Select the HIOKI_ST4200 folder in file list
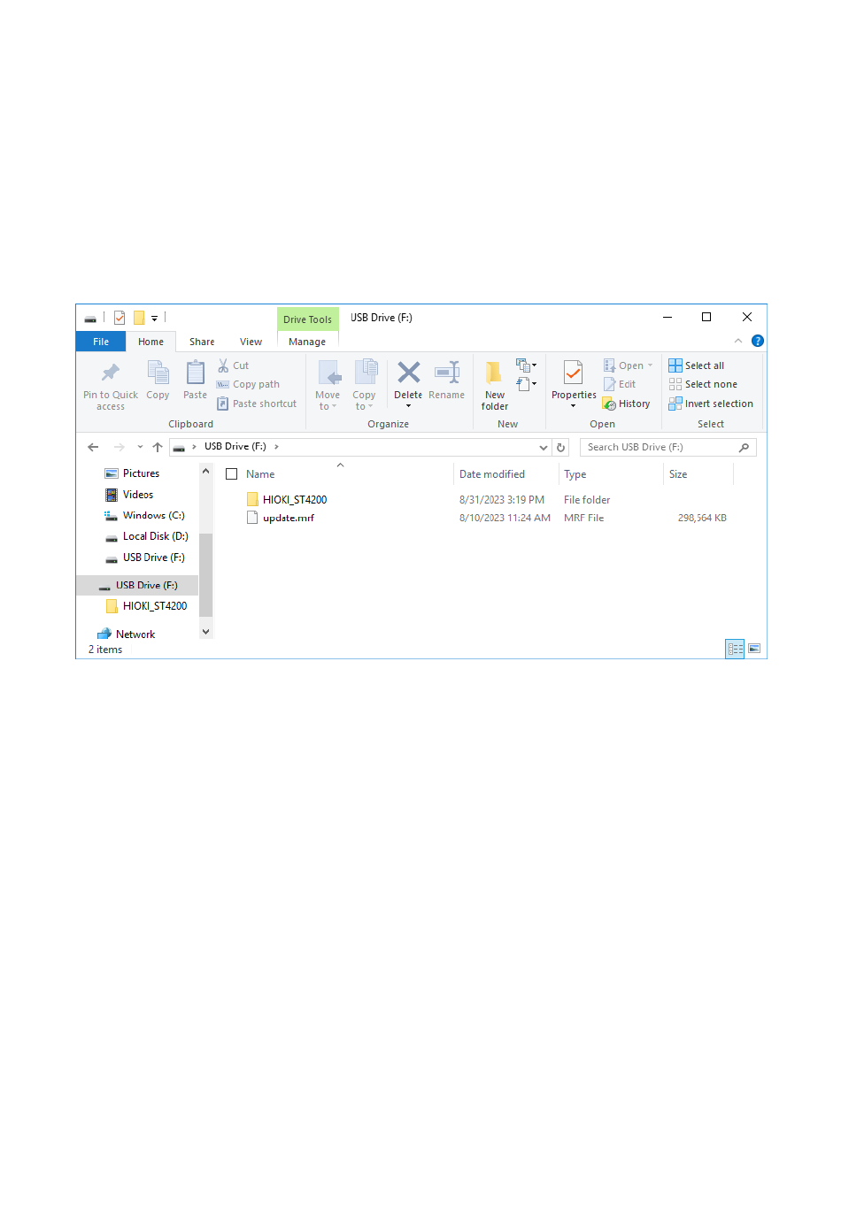The height and width of the screenshot is (1215, 841). click(295, 500)
